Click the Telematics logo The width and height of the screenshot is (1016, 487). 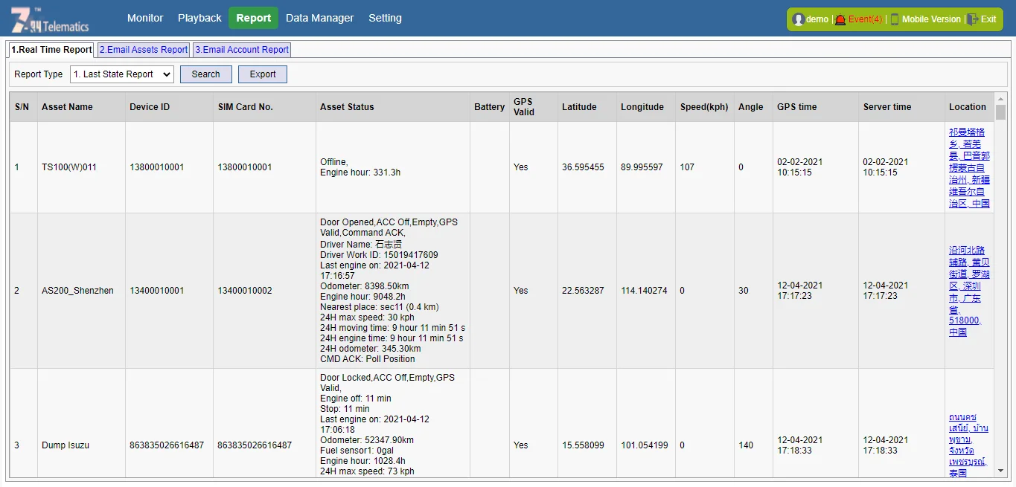click(x=50, y=19)
